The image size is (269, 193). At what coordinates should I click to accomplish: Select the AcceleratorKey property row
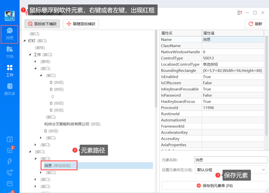[212, 132]
